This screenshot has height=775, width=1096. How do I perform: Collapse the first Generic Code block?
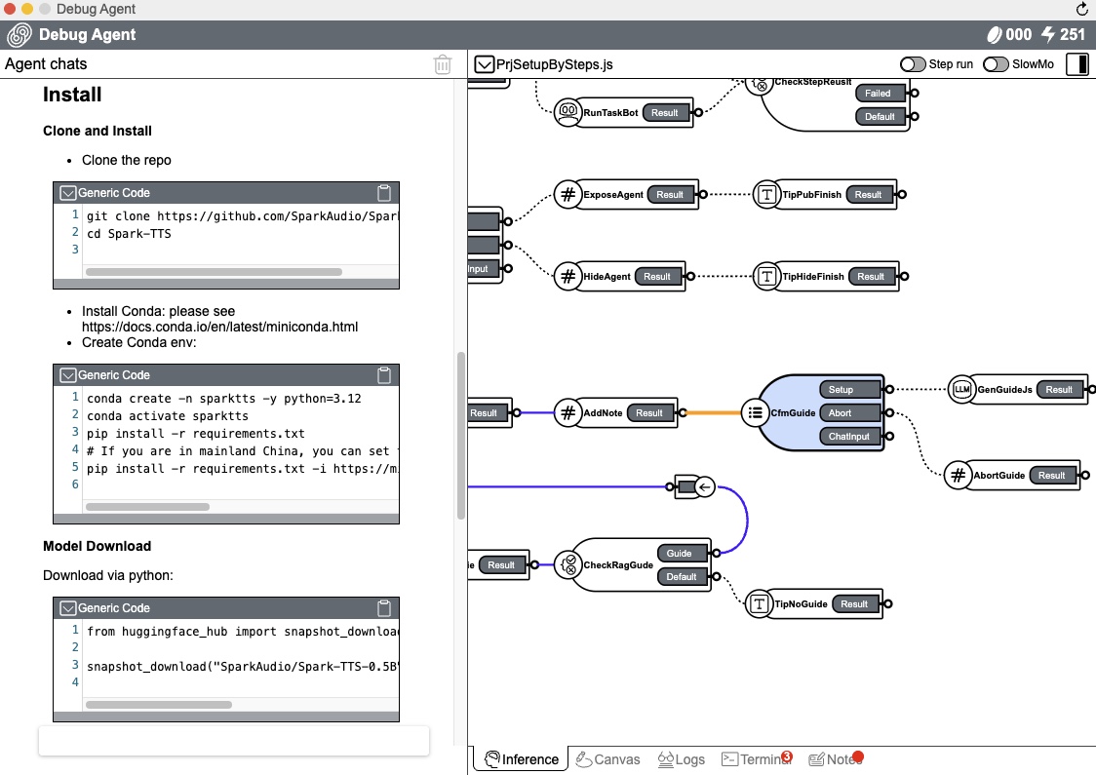pyautogui.click(x=68, y=193)
